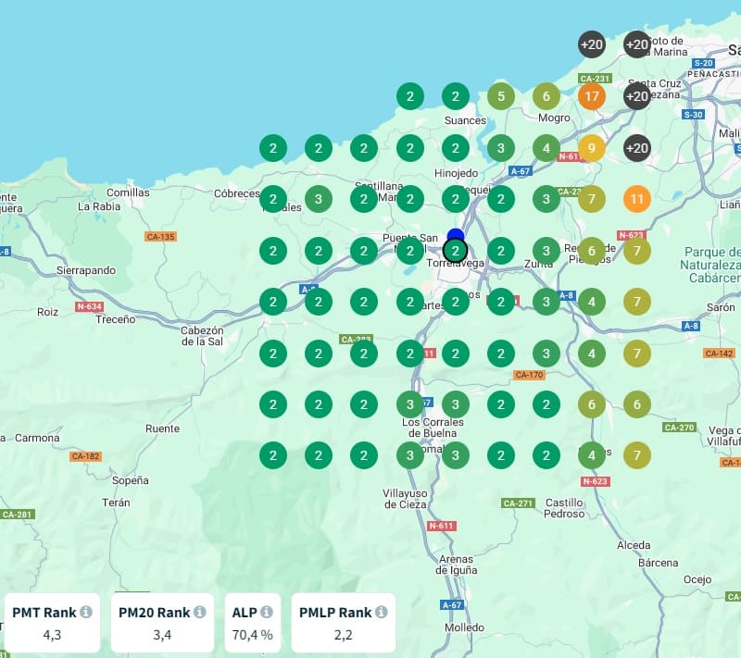
Task: Click the Alceda town label
Action: tap(634, 545)
